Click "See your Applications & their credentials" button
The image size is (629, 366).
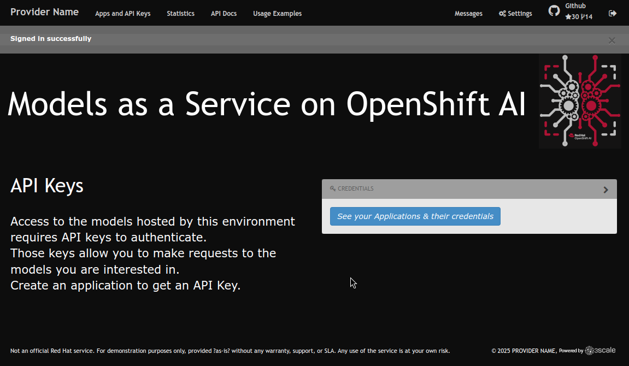415,216
